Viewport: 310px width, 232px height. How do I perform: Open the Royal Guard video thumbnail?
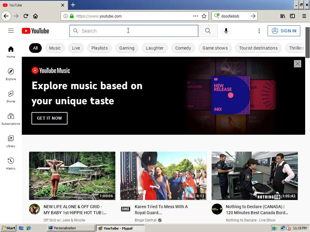tap(163, 176)
